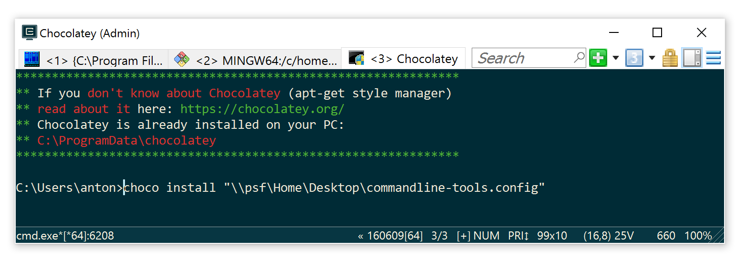Maximize the Chocolatey (Admin) window
This screenshot has width=746, height=261.
(657, 32)
